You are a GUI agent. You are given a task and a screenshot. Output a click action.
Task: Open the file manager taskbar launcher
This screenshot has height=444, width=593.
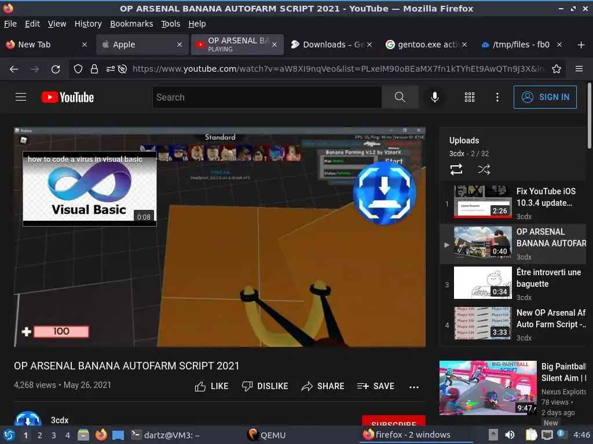point(83,435)
